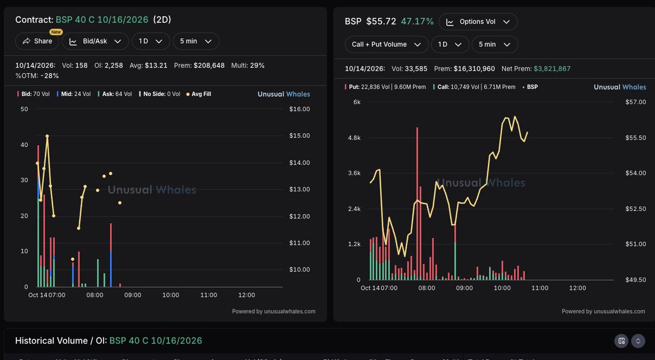Toggle the Put volume legend series

click(386, 87)
